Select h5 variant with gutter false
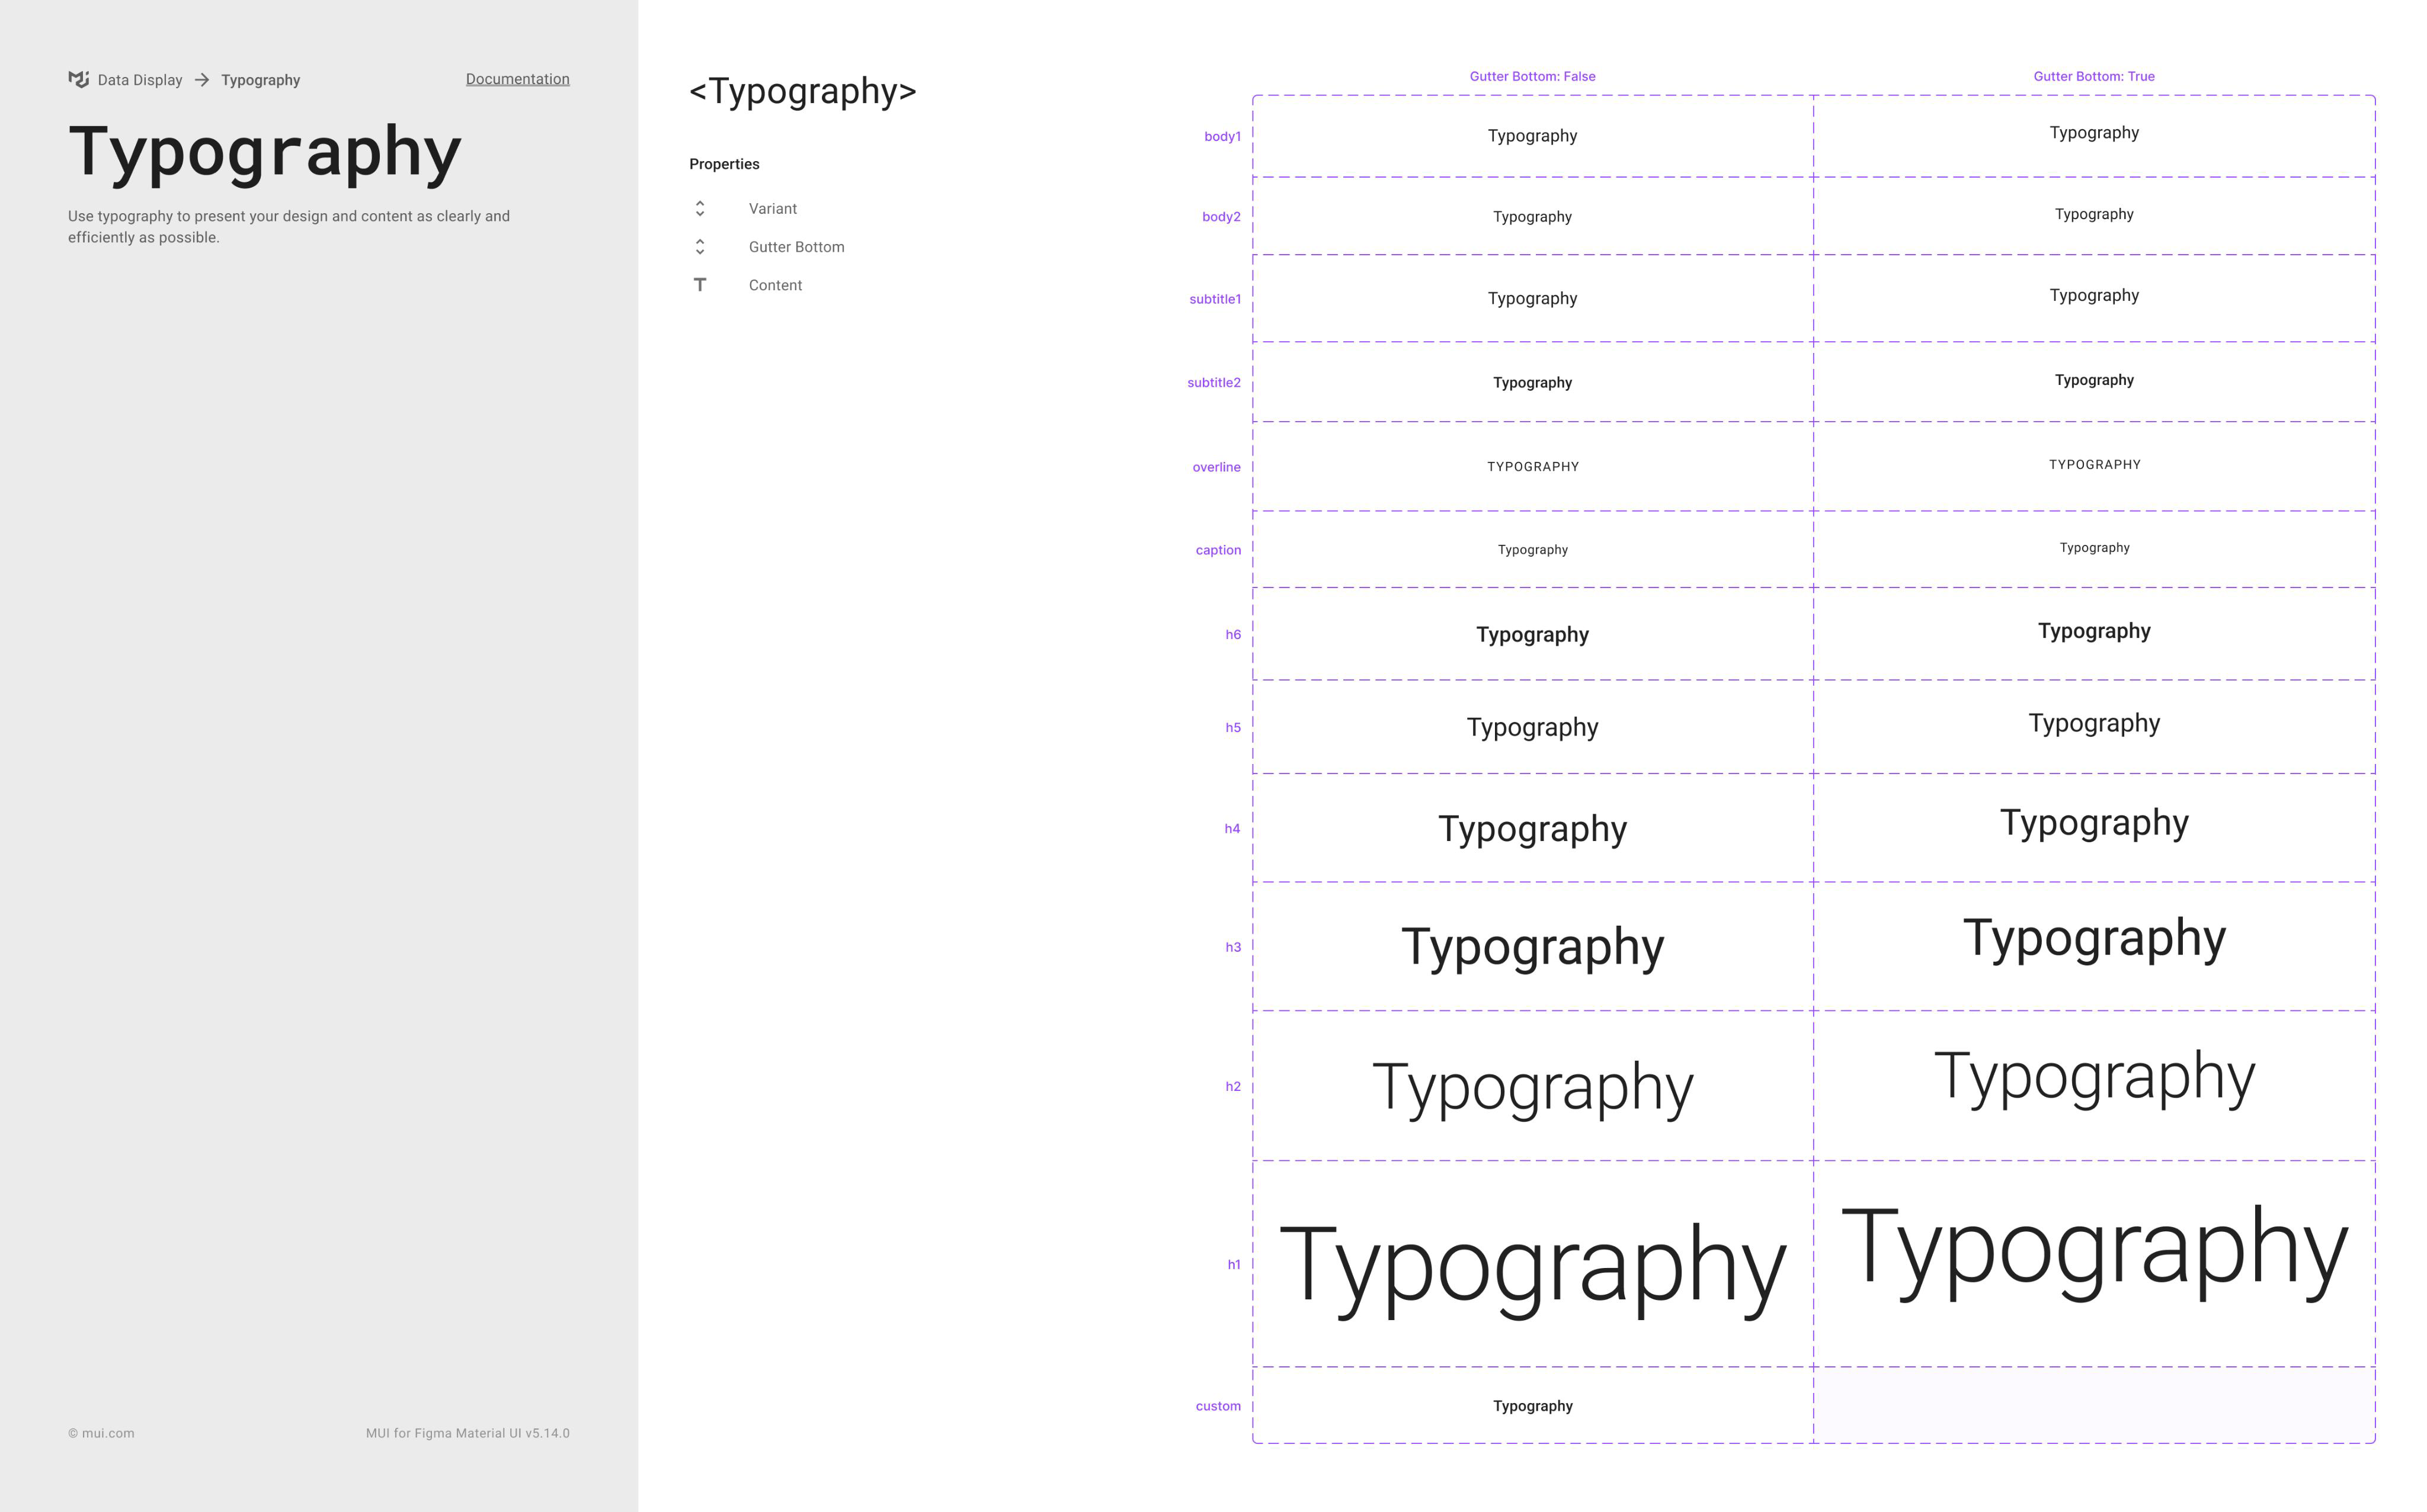 (x=1533, y=728)
